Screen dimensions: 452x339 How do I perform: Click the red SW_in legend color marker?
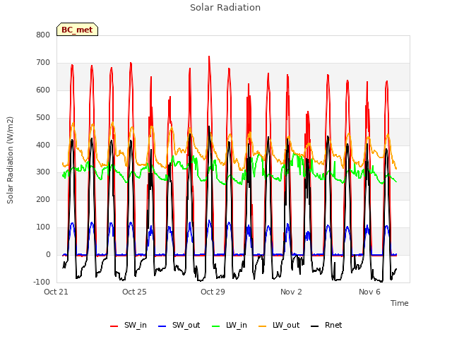point(114,326)
